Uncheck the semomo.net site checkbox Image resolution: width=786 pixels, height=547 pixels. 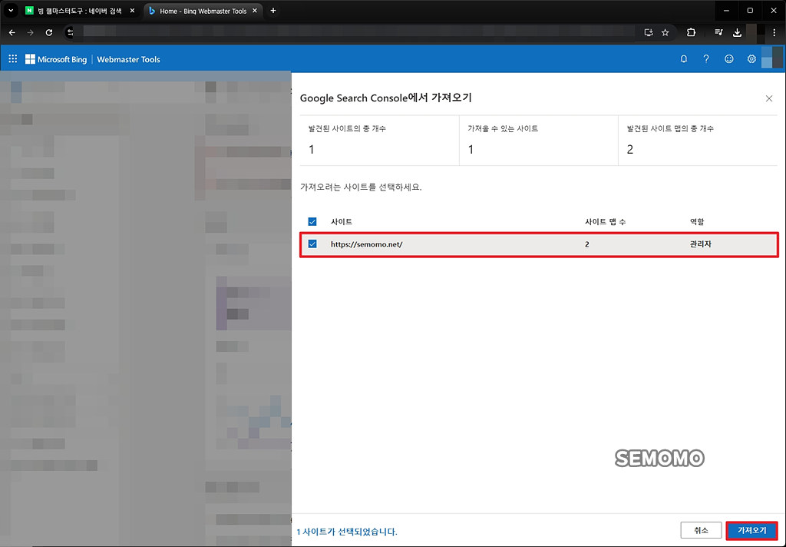312,244
